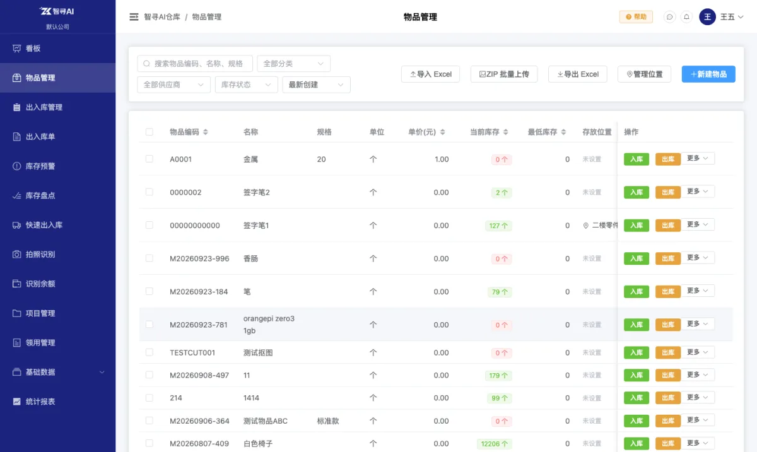
Task: Open 看板 in the sidebar
Action: click(x=57, y=49)
